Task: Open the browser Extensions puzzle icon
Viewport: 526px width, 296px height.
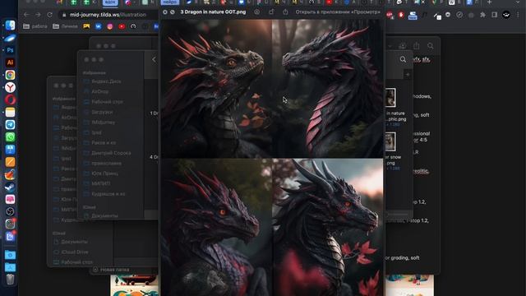Action: (482, 15)
